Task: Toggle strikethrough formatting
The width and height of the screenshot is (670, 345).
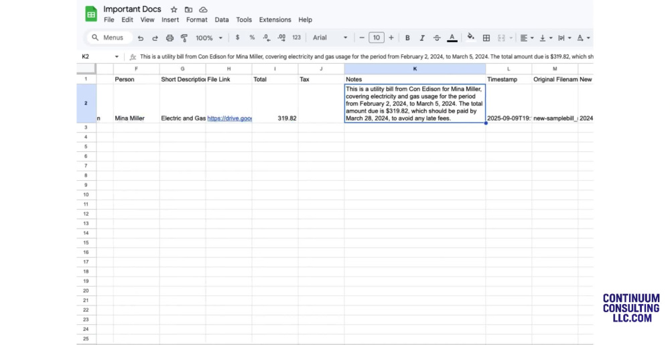Action: click(437, 38)
